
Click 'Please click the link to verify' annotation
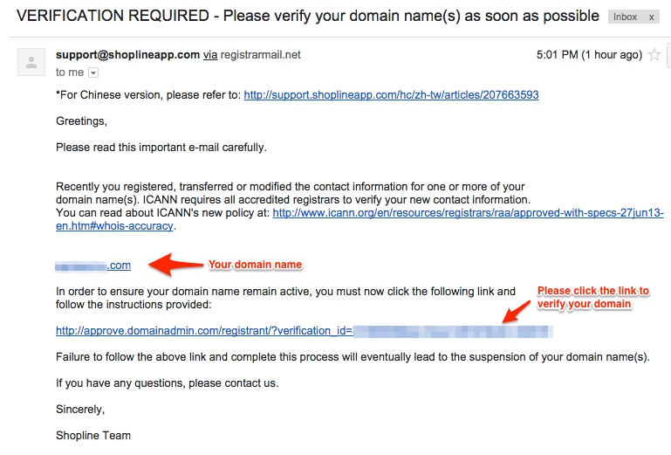tap(593, 297)
